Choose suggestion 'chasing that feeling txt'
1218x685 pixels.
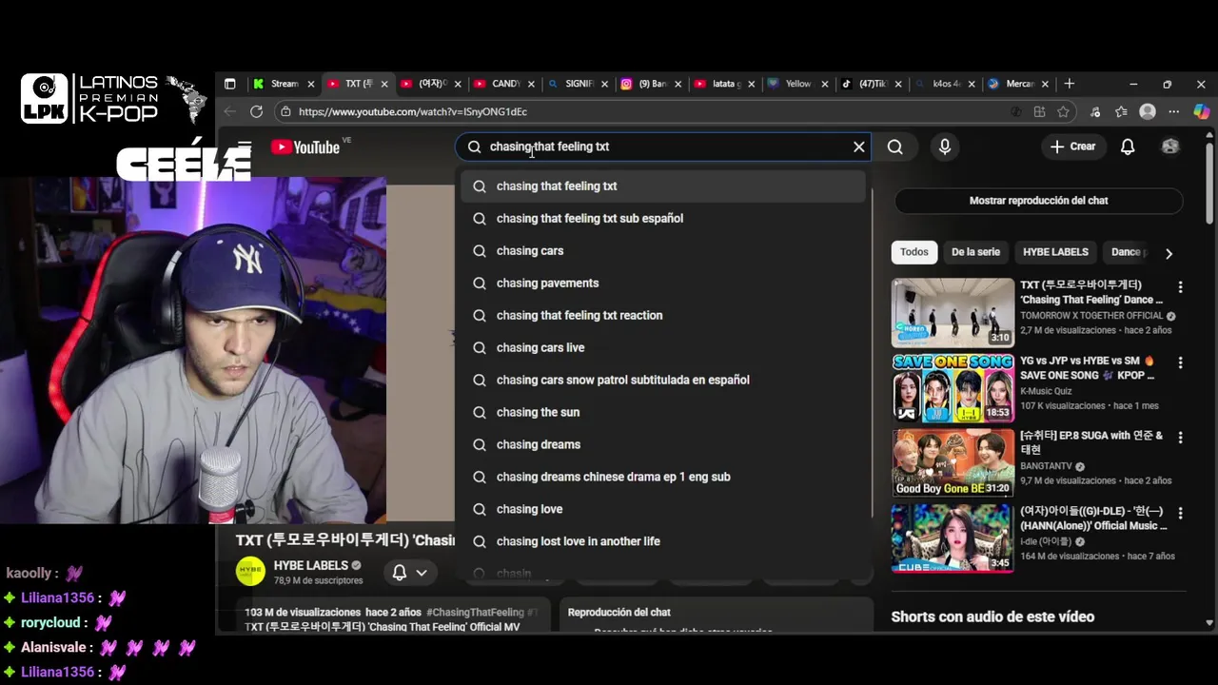[x=662, y=186]
